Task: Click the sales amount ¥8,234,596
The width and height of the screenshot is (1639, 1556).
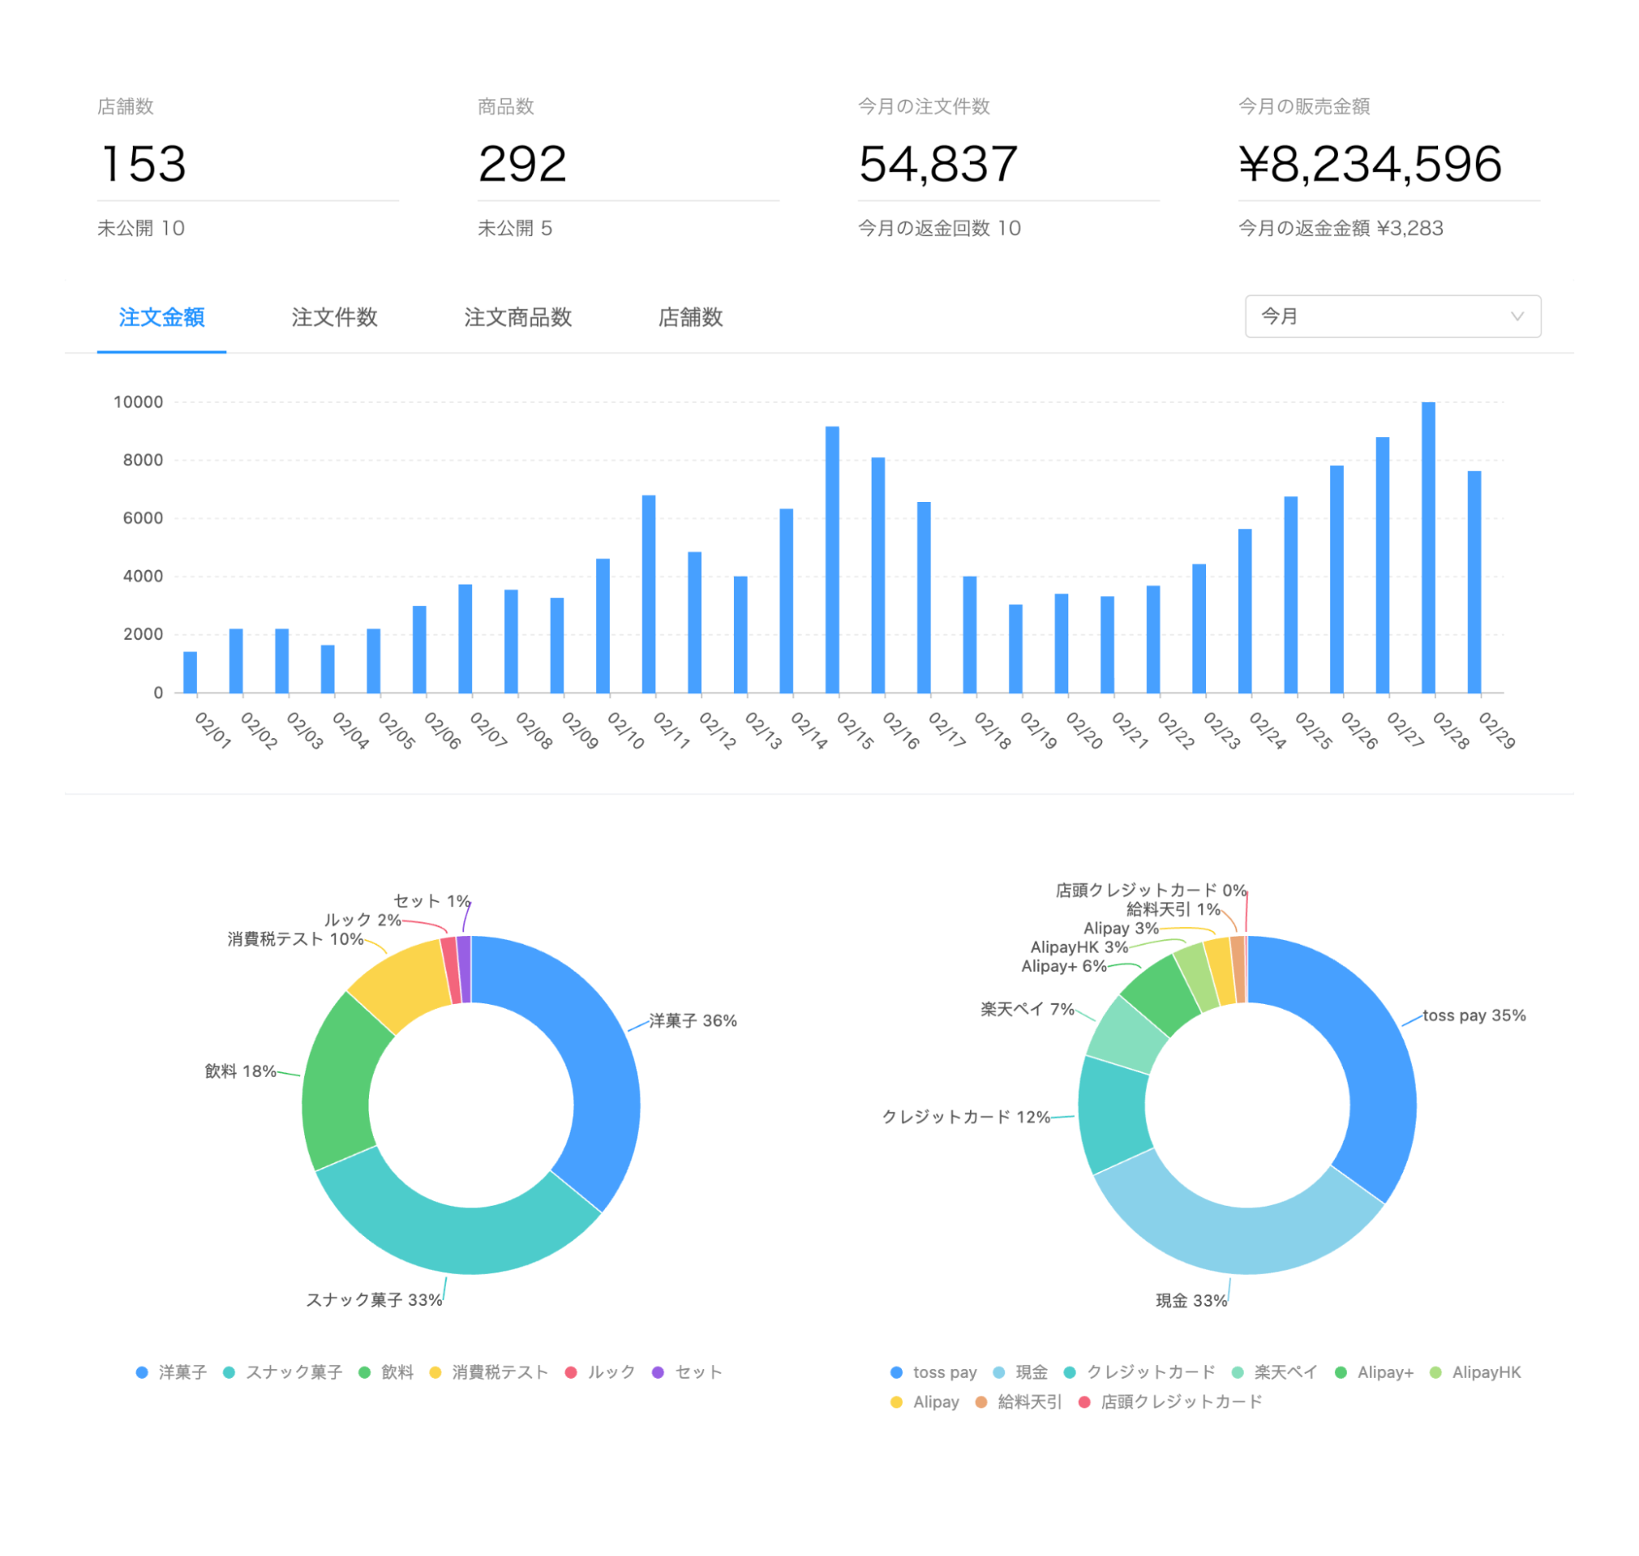Action: (1369, 163)
